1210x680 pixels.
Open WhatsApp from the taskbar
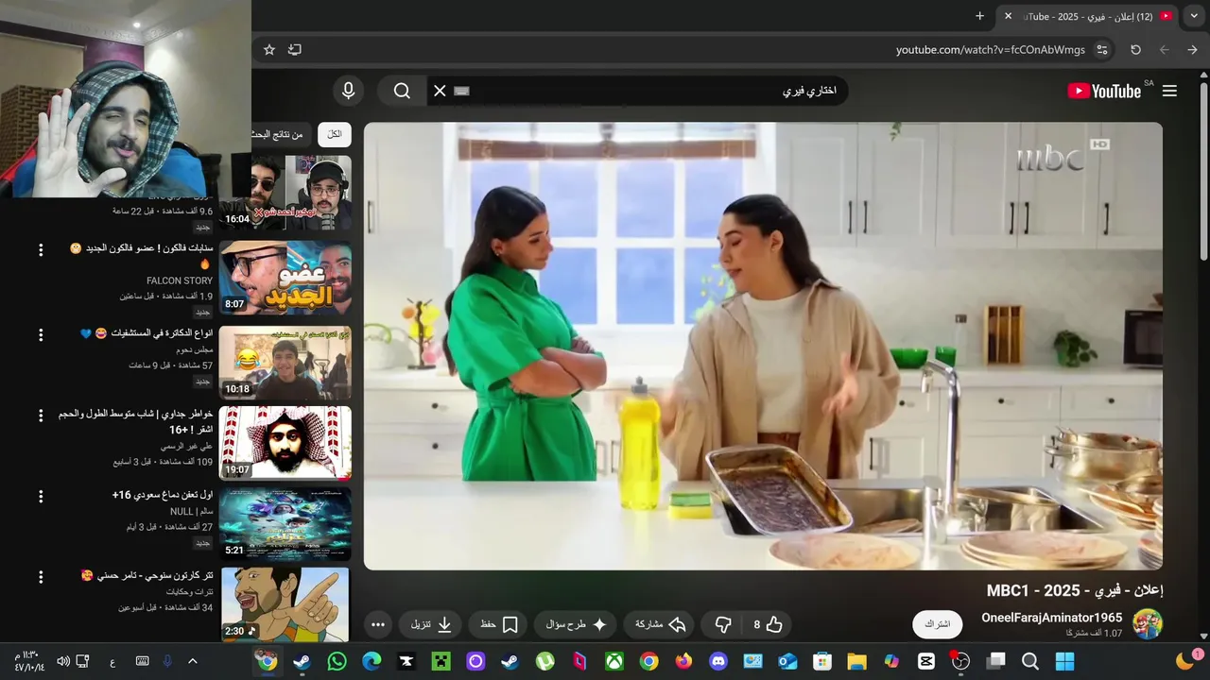(337, 661)
